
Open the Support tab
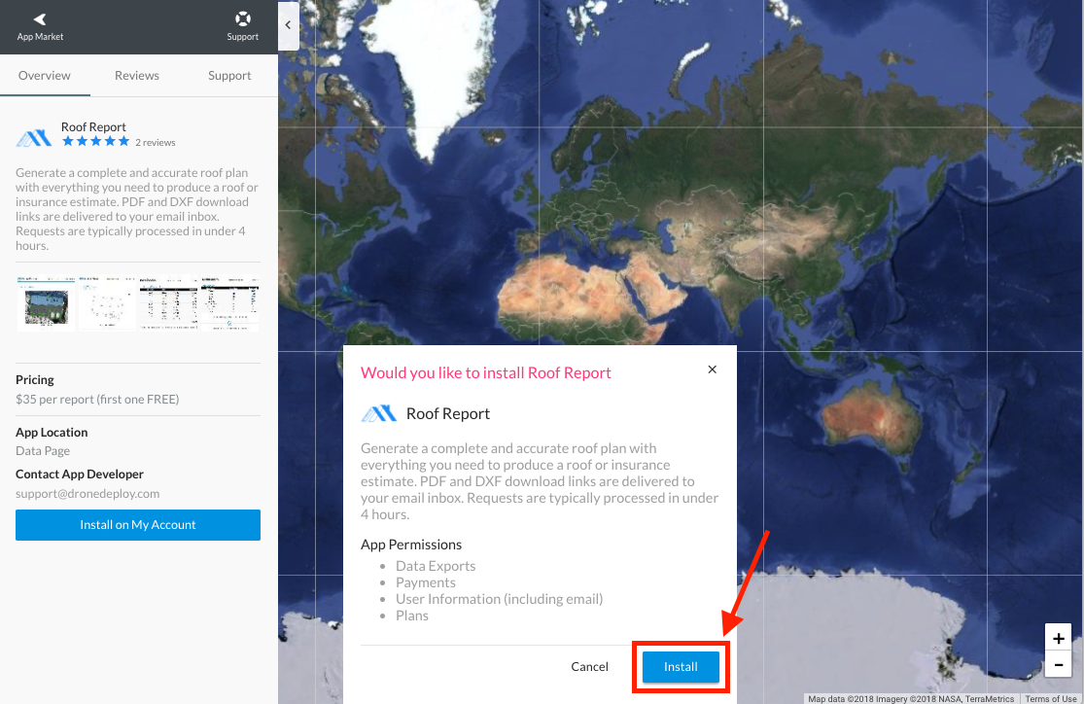229,76
